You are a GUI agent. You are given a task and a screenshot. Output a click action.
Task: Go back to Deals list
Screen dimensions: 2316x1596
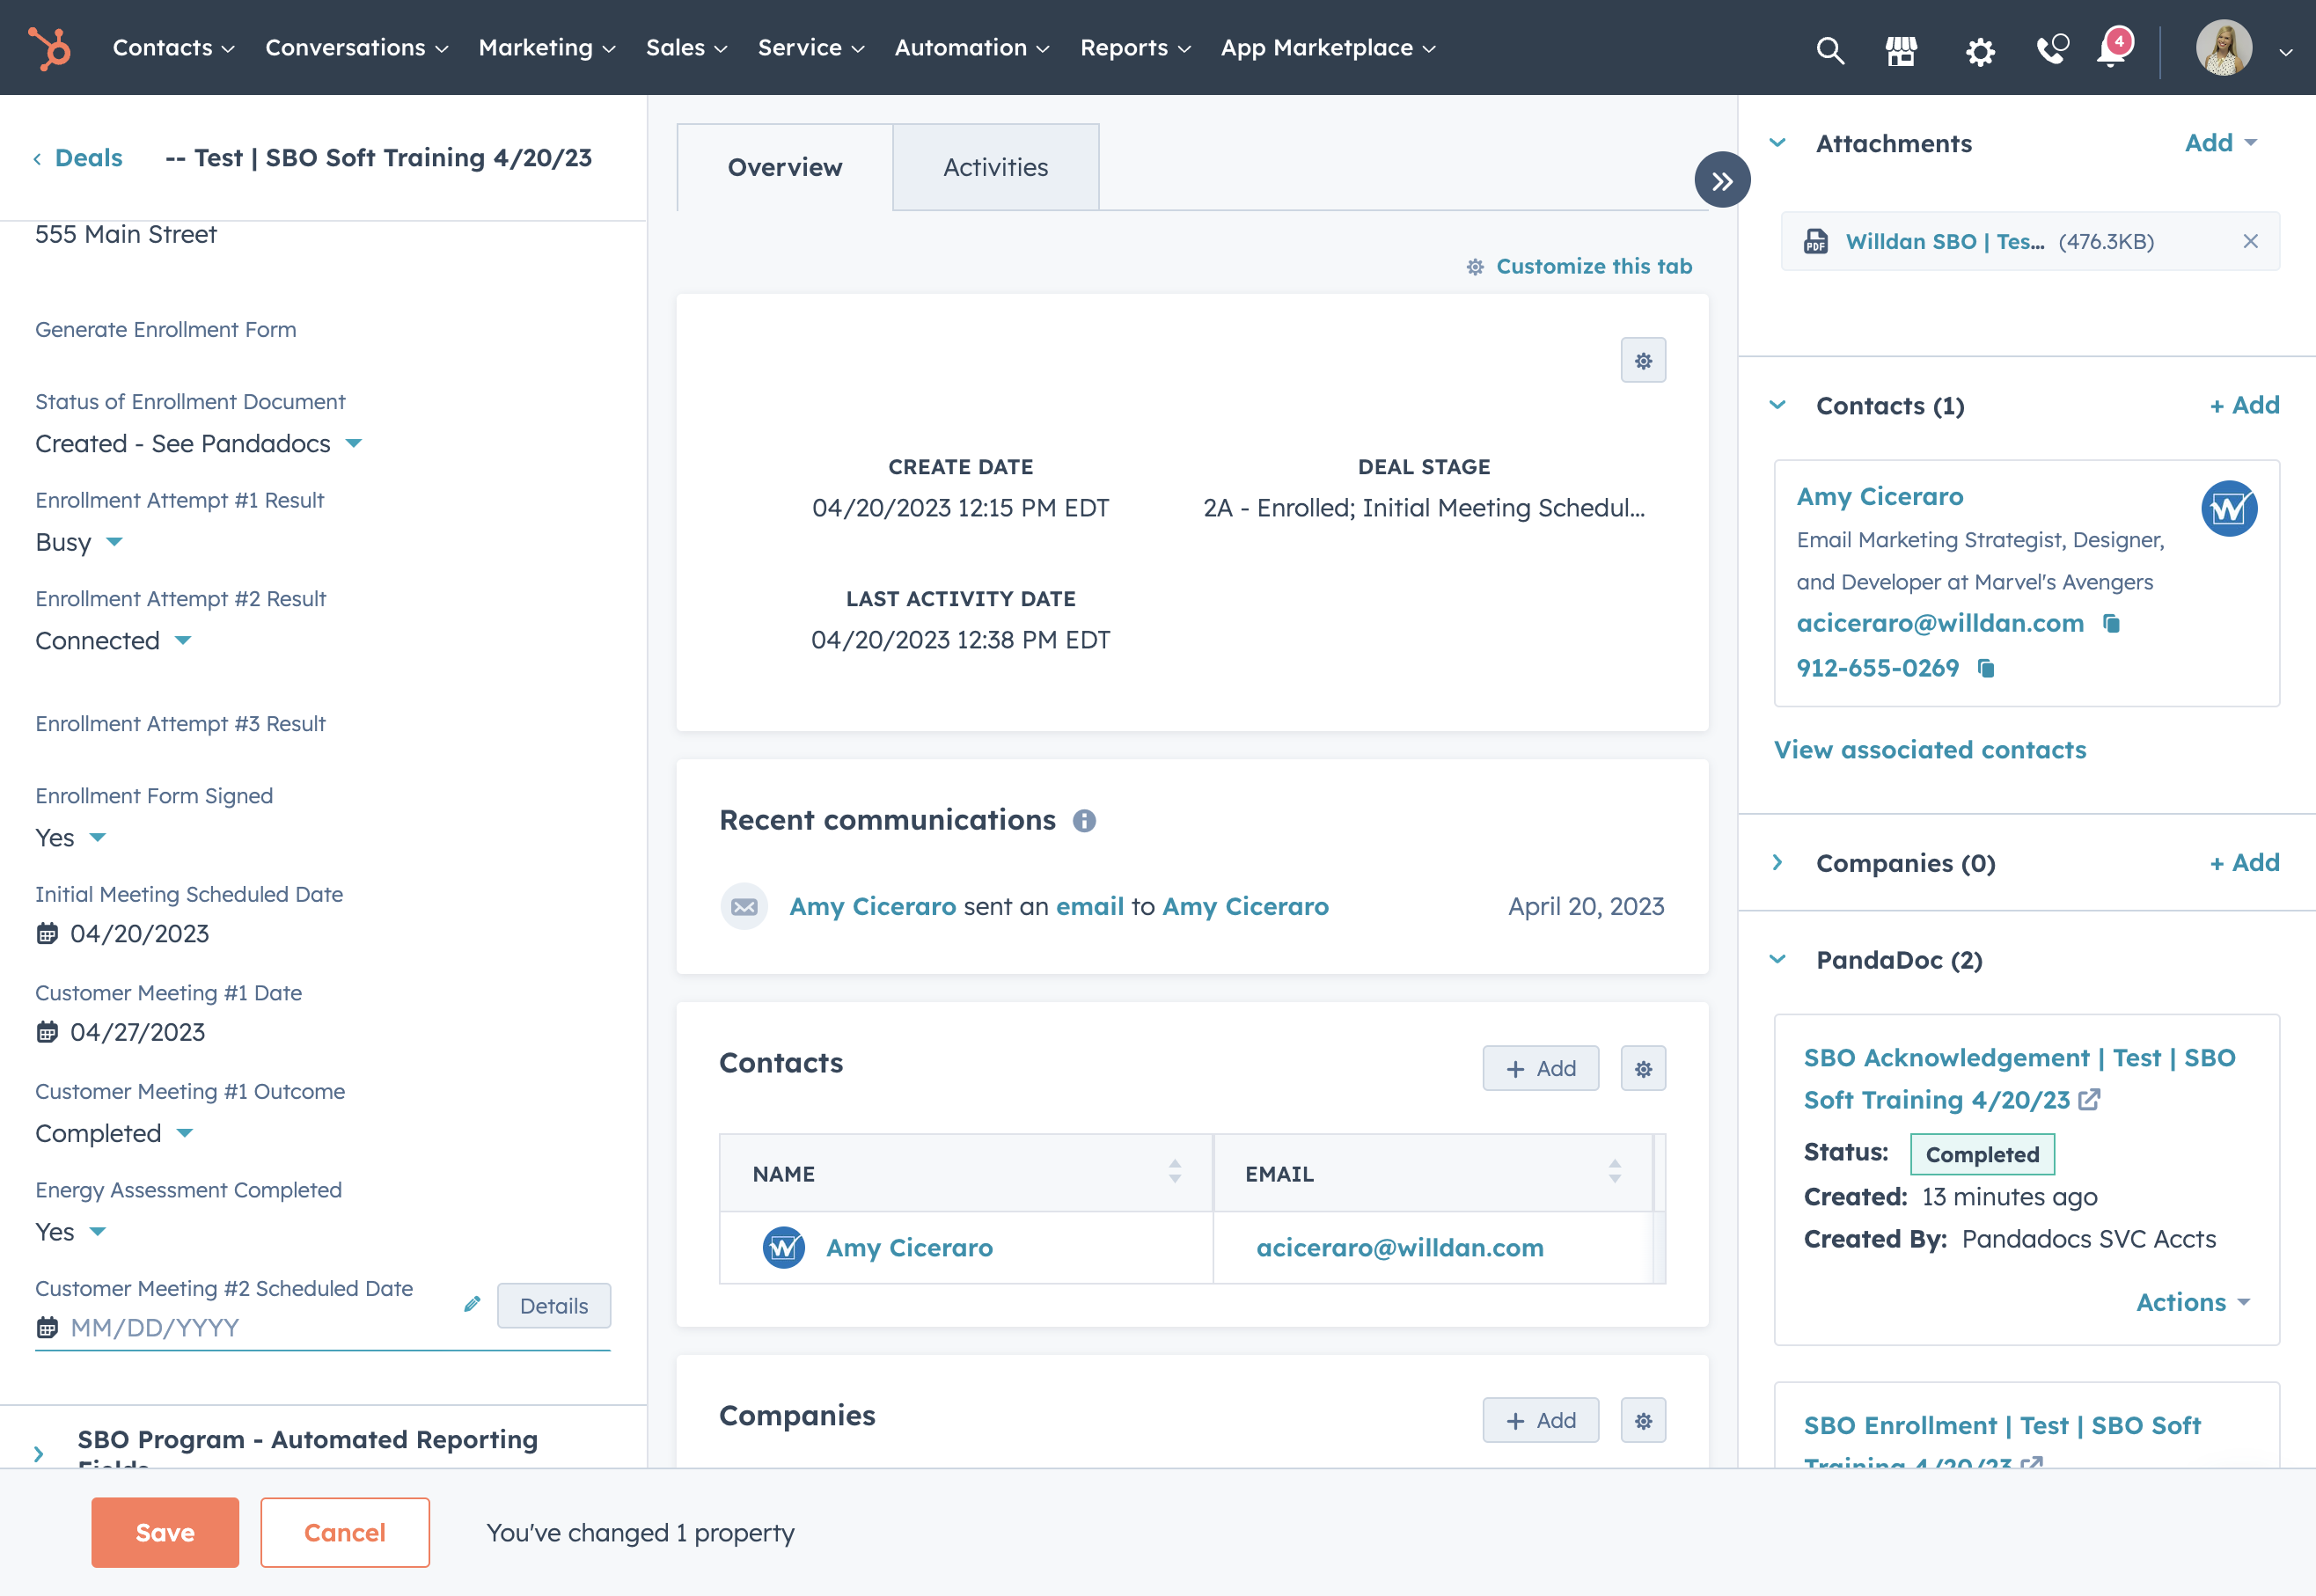pos(78,158)
